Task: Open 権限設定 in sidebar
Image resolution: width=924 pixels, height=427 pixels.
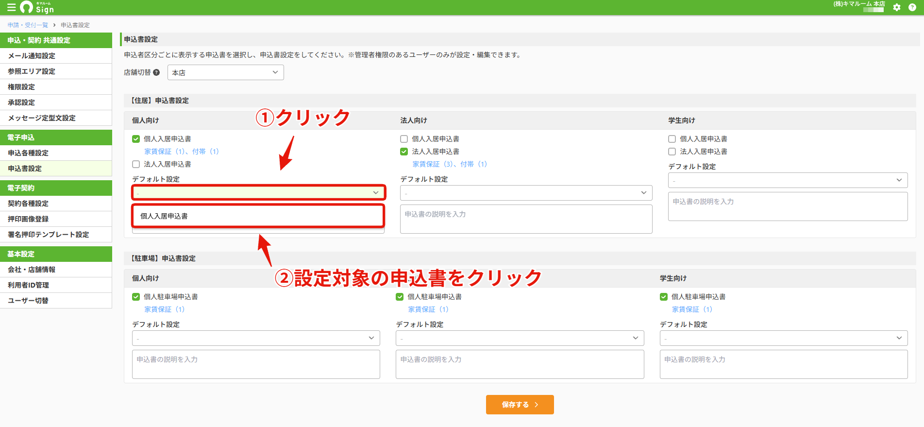Action: 56,87
